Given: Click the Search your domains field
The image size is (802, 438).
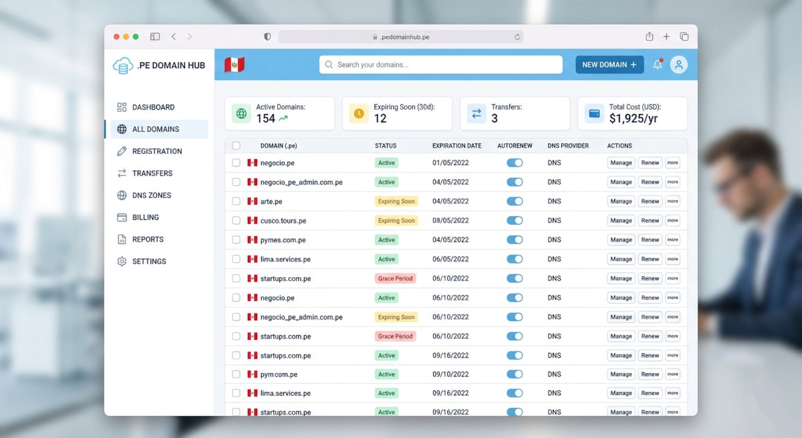Looking at the screenshot, I should coord(441,65).
